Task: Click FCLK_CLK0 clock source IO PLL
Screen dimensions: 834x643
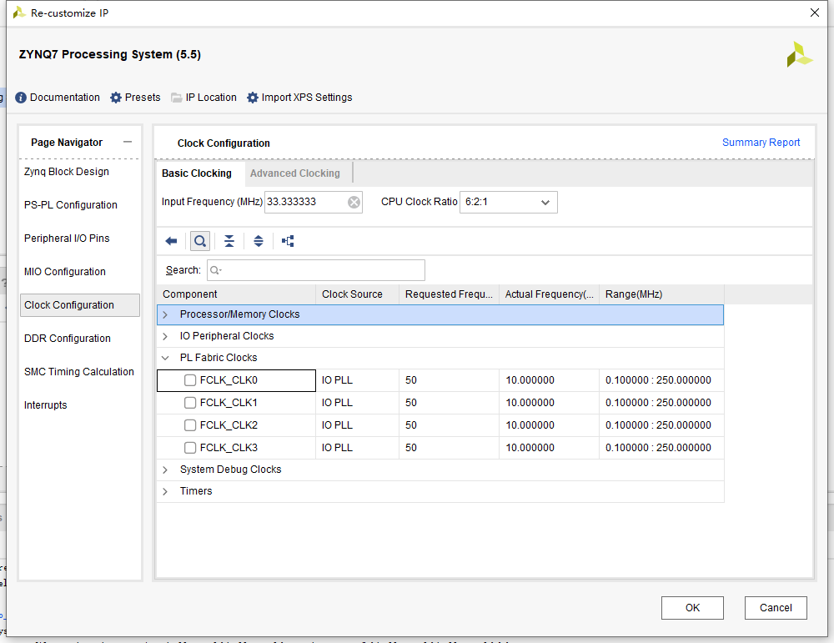Action: 358,380
